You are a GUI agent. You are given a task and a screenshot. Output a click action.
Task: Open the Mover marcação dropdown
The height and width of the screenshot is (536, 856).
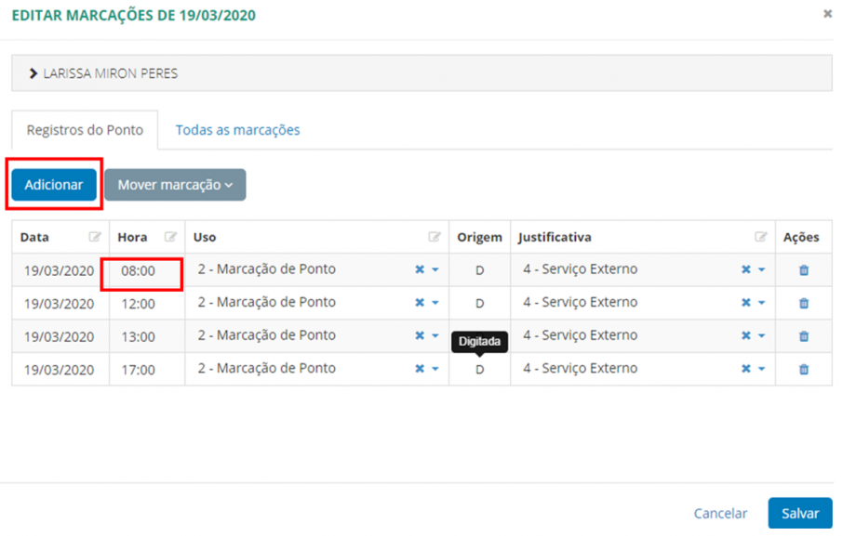(175, 185)
